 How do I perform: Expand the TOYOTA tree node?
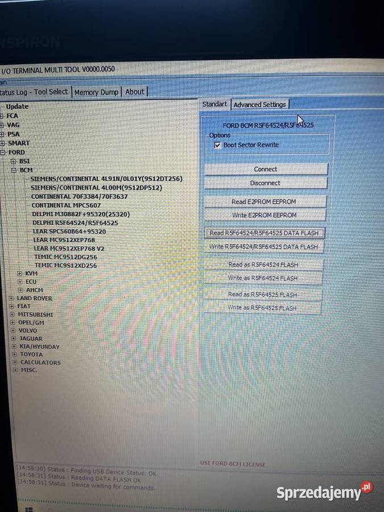(x=15, y=354)
